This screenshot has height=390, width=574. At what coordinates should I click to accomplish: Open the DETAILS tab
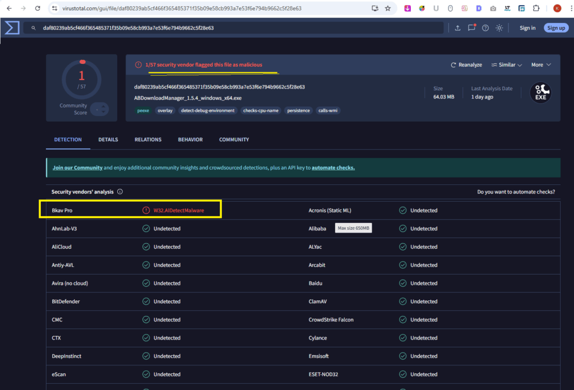point(108,140)
